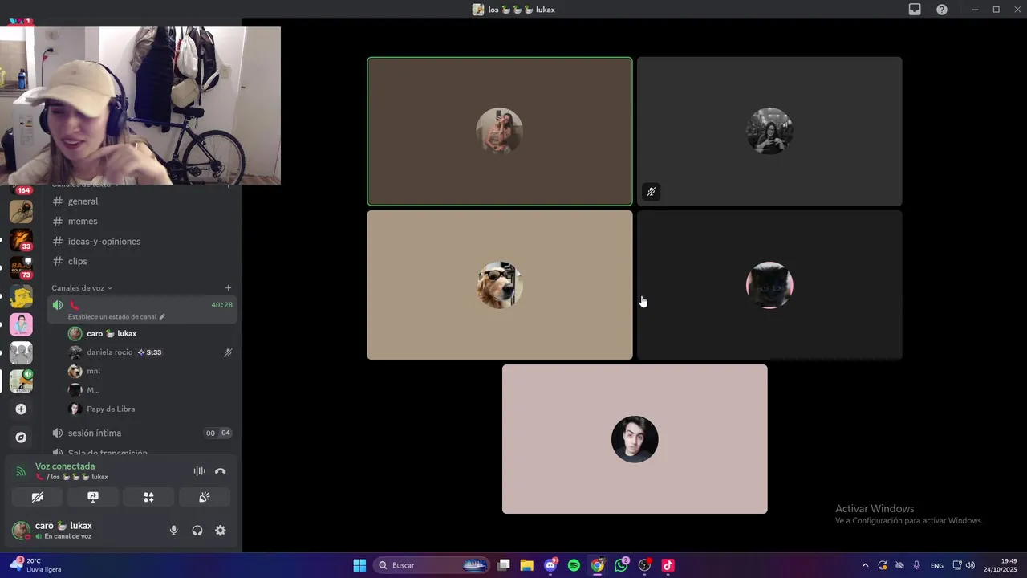1027x578 pixels.
Task: Toggle noise suppression waveform icon
Action: [199, 471]
